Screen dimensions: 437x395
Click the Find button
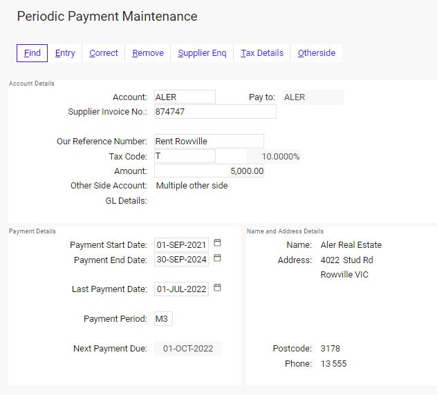click(x=32, y=53)
